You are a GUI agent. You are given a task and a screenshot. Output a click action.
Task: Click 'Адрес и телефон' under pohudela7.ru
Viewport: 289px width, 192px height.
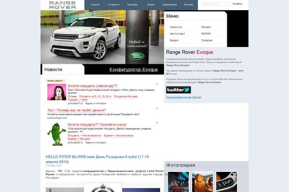pos(96,104)
